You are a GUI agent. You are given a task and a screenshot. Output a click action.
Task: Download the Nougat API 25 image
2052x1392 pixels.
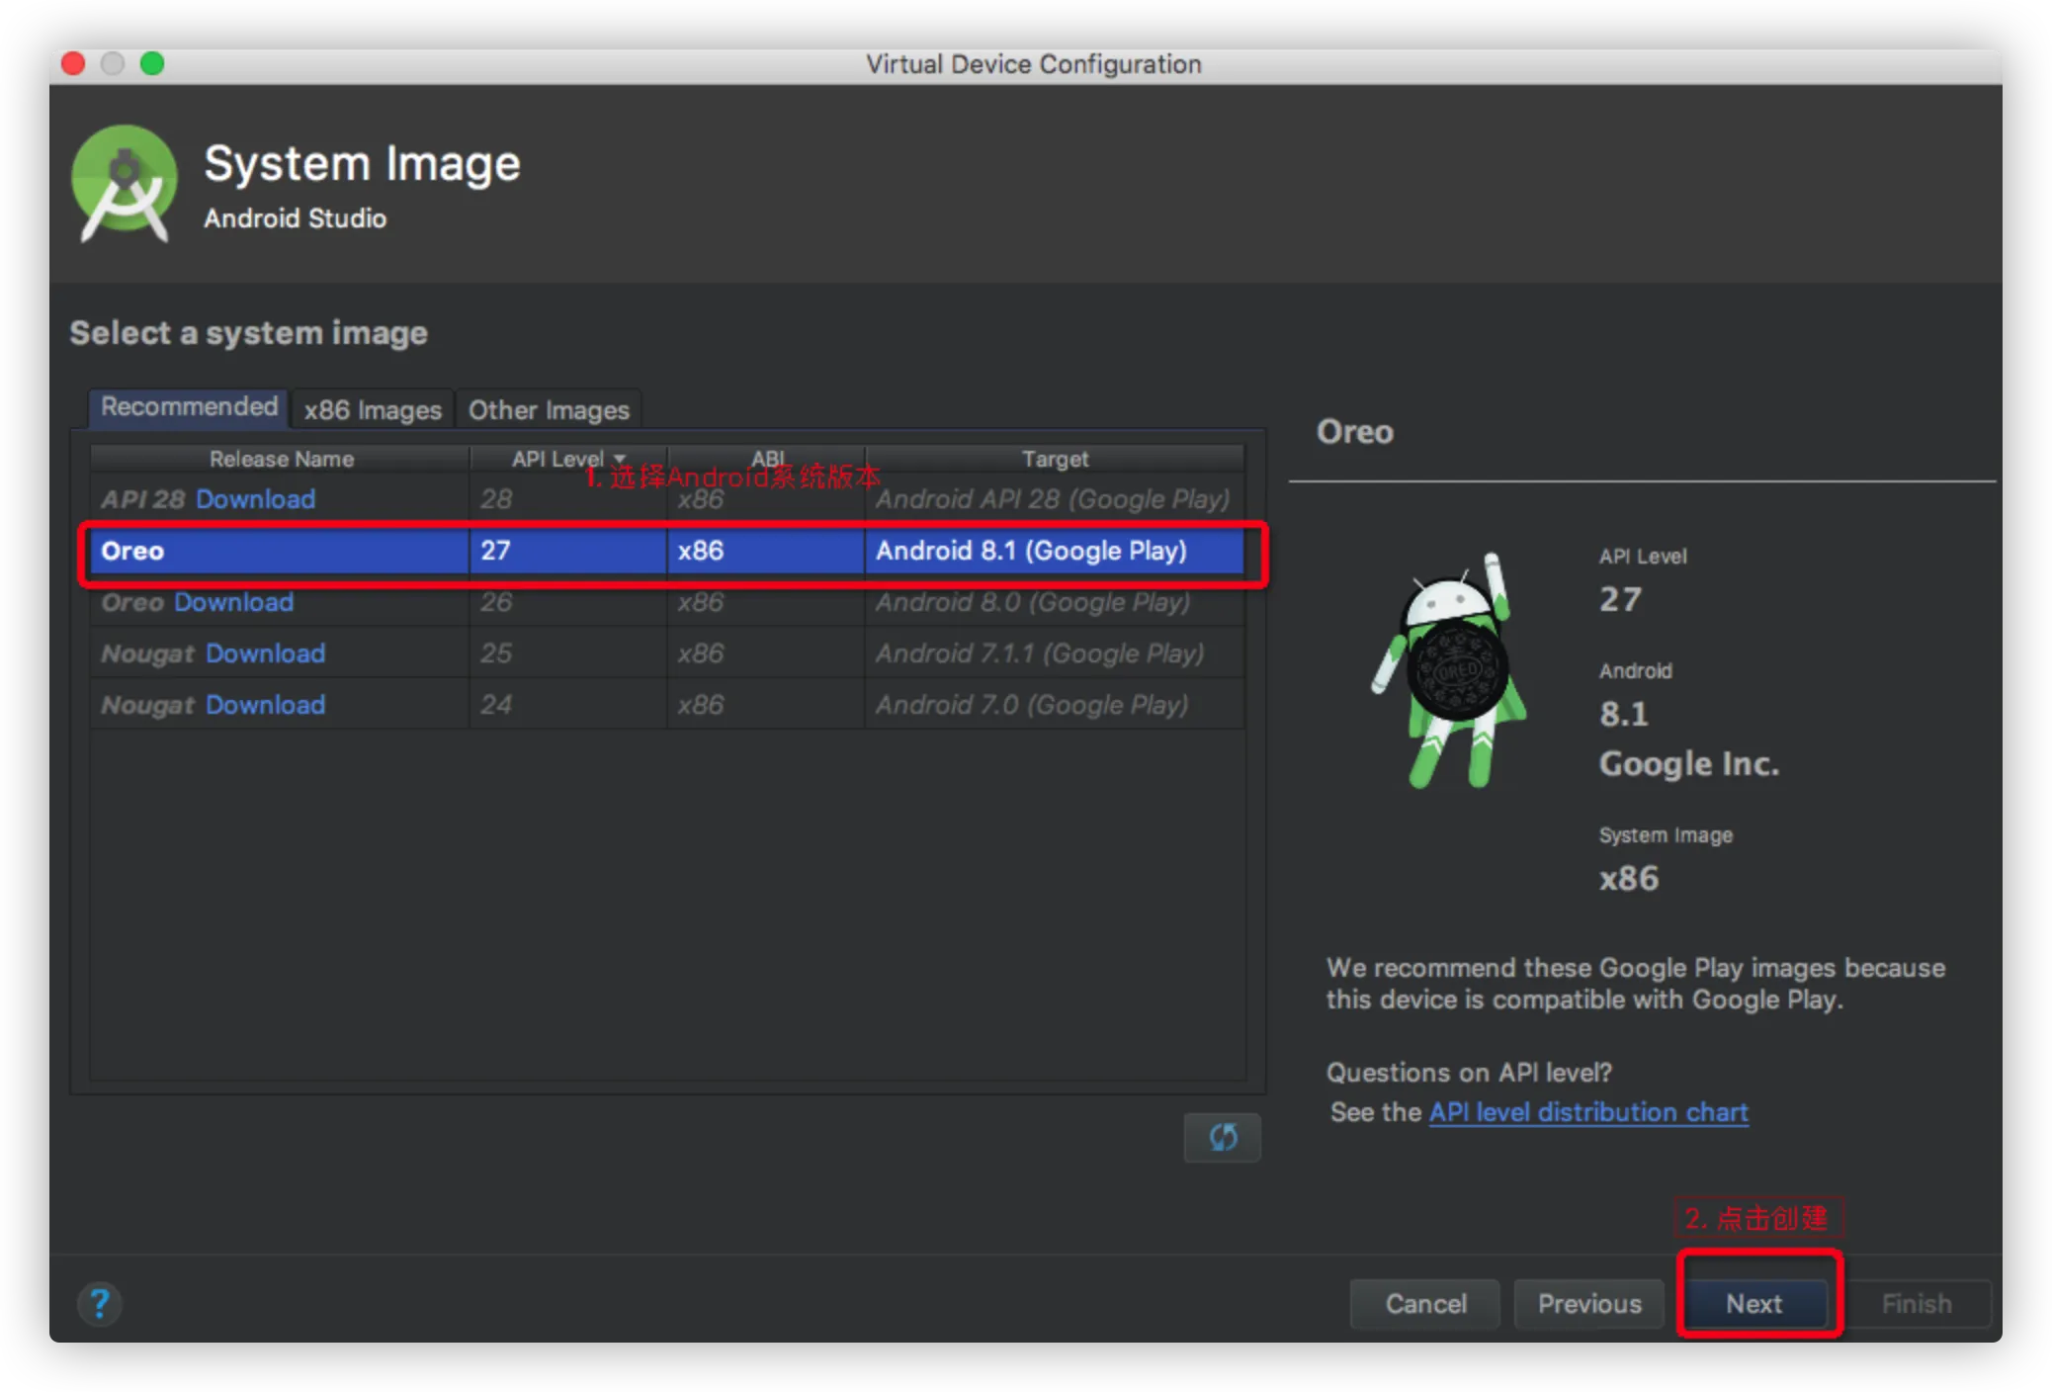coord(265,653)
